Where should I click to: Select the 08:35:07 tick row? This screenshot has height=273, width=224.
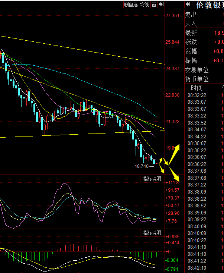(204, 143)
